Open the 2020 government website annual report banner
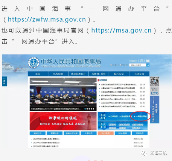172x161 pixels. [155, 109]
